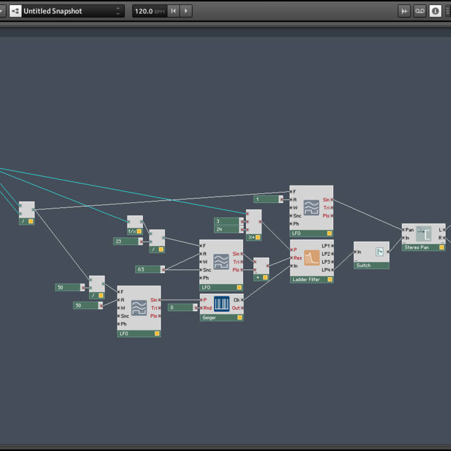
Task: Click the waveform icon on the top LFO
Action: [312, 207]
